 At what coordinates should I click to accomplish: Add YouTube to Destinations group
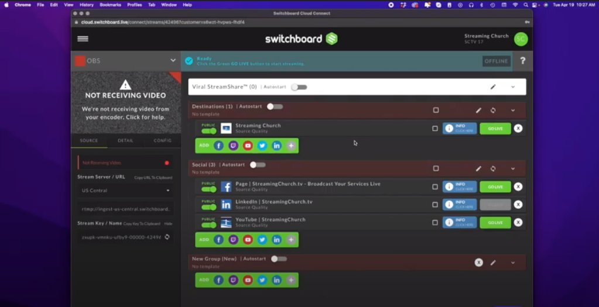click(x=248, y=146)
